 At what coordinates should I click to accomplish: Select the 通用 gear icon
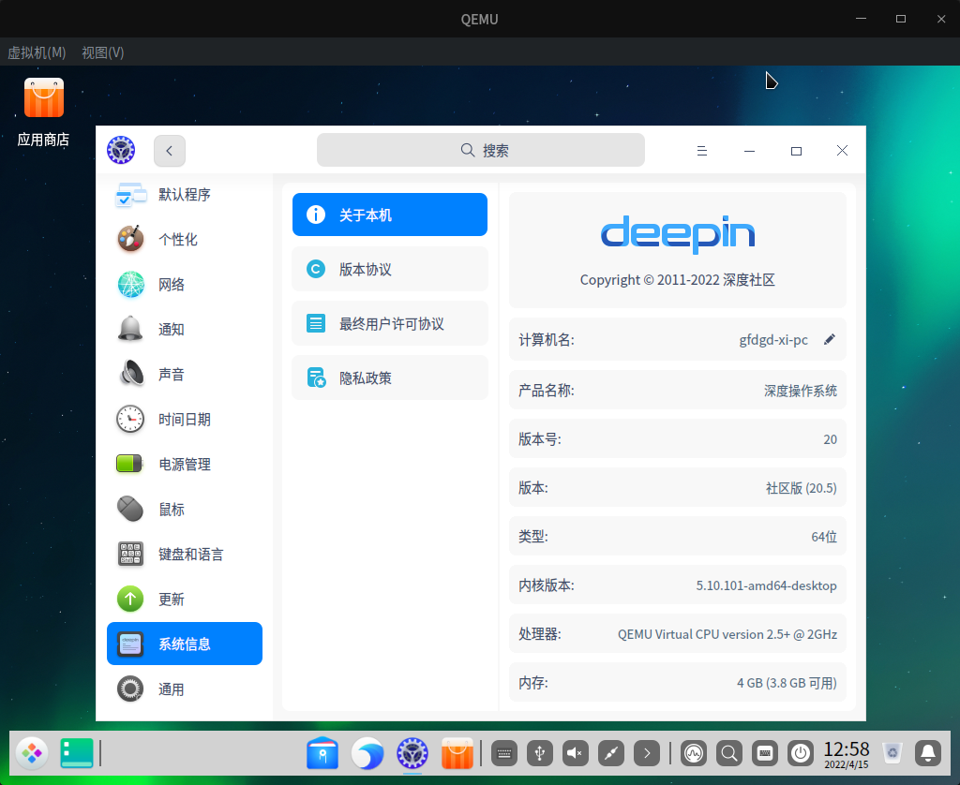(x=130, y=689)
